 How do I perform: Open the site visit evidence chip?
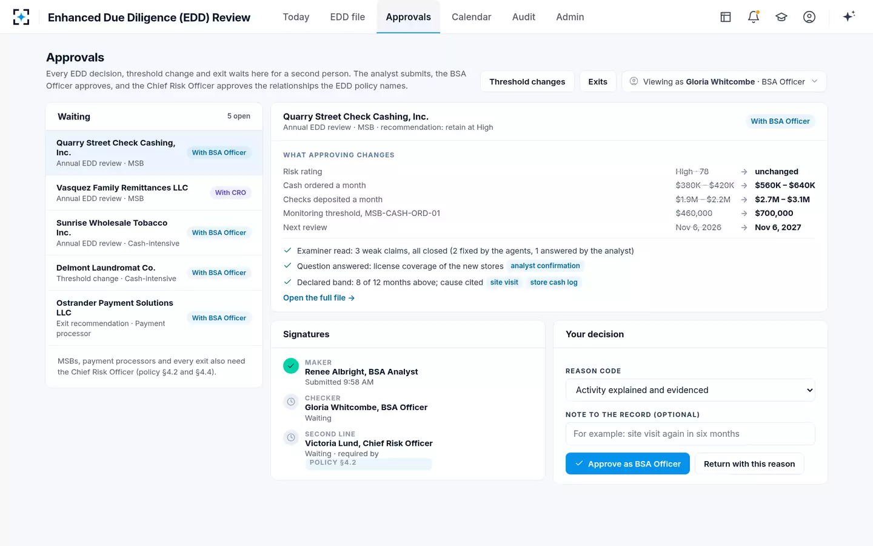pyautogui.click(x=504, y=282)
